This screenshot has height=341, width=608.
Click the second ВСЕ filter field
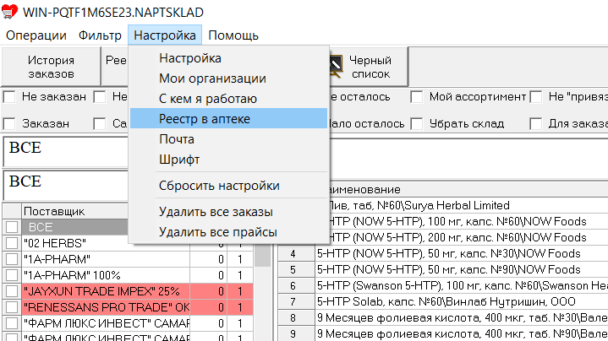point(66,185)
